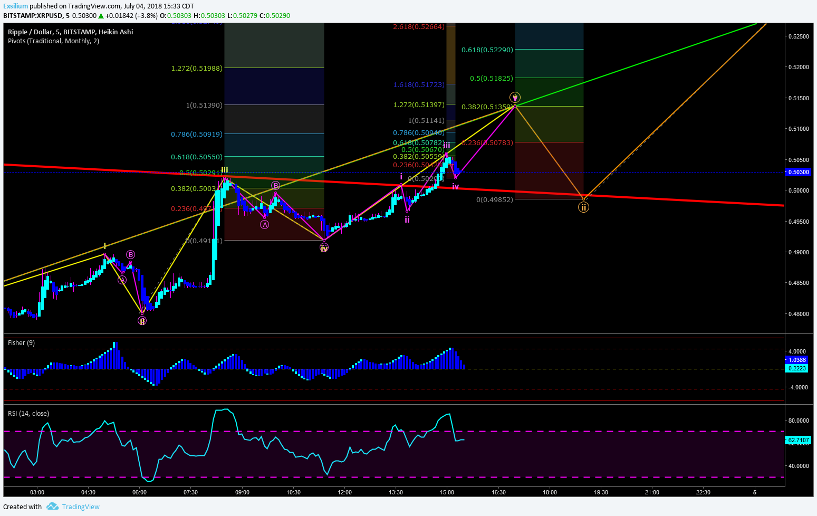Click the 80.0000 RSI axis label
817x516 pixels.
[799, 421]
